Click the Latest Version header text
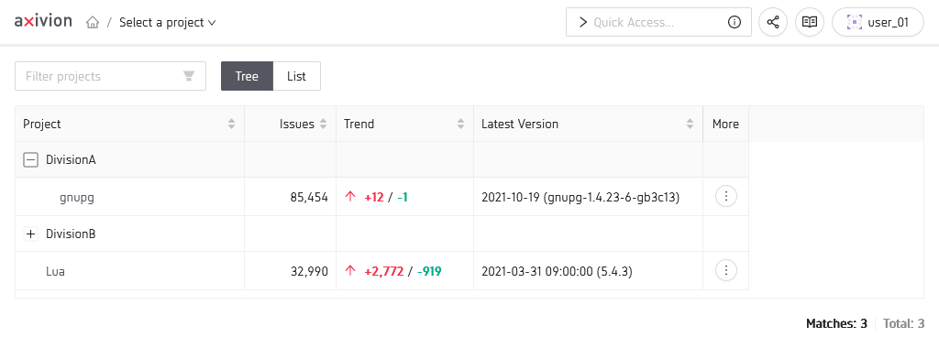The image size is (939, 348). pyautogui.click(x=520, y=125)
